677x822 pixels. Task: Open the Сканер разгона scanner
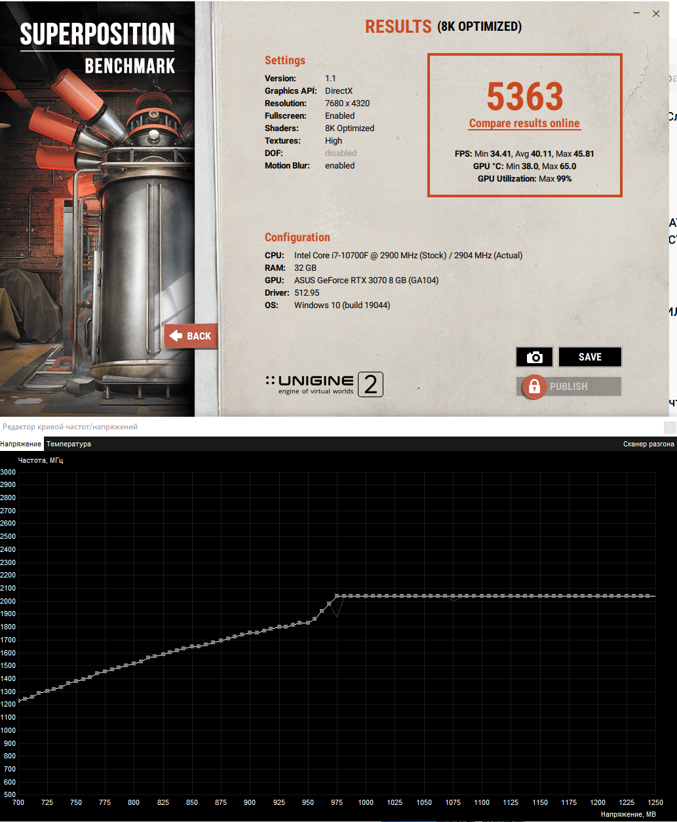click(x=648, y=444)
